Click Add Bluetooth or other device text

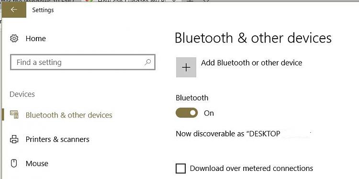point(252,63)
